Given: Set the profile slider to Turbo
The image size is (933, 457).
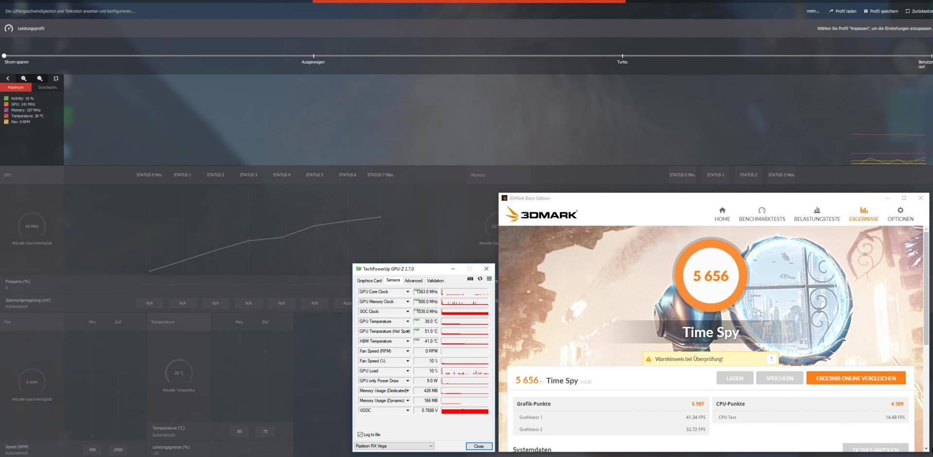Looking at the screenshot, I should 622,56.
